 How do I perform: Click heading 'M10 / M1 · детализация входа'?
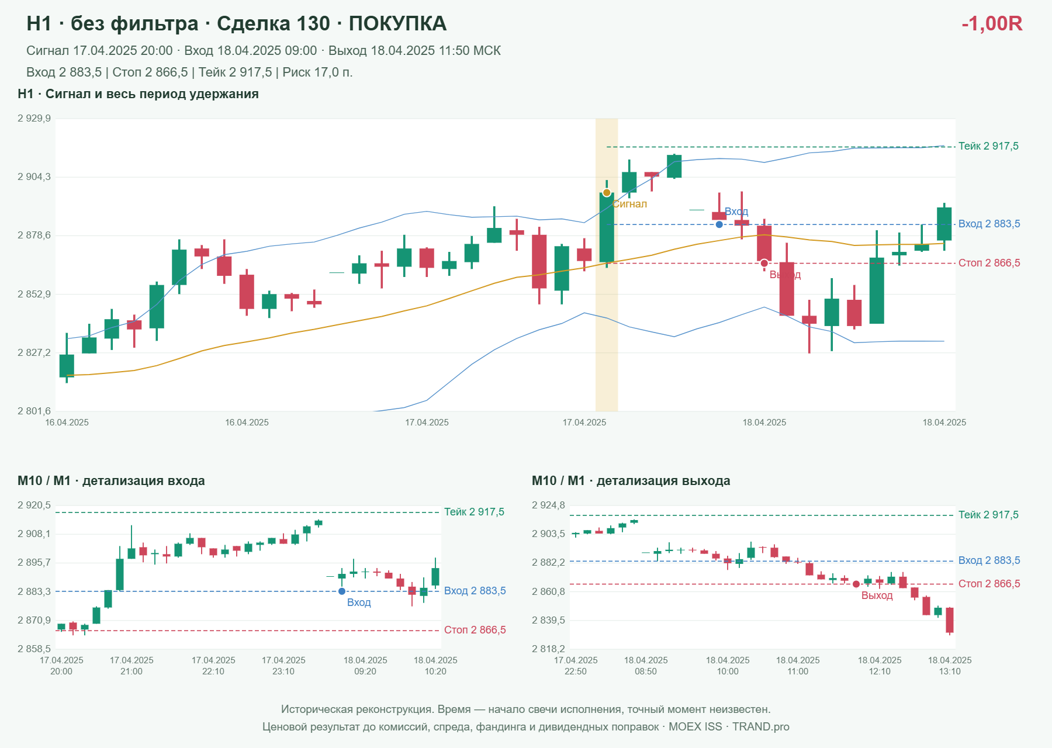(x=111, y=481)
